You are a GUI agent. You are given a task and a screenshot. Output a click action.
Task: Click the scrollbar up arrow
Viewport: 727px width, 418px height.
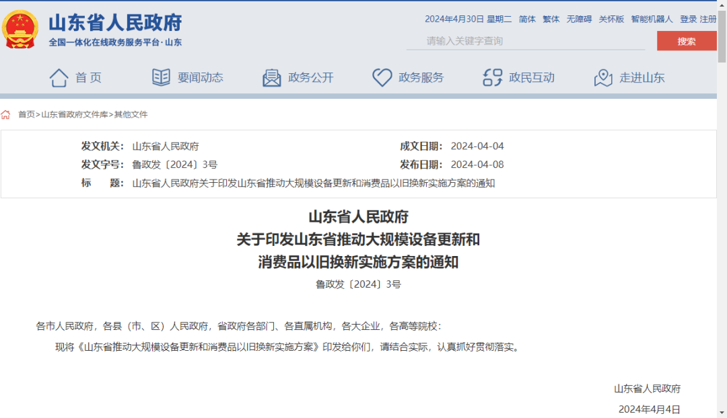click(722, 5)
